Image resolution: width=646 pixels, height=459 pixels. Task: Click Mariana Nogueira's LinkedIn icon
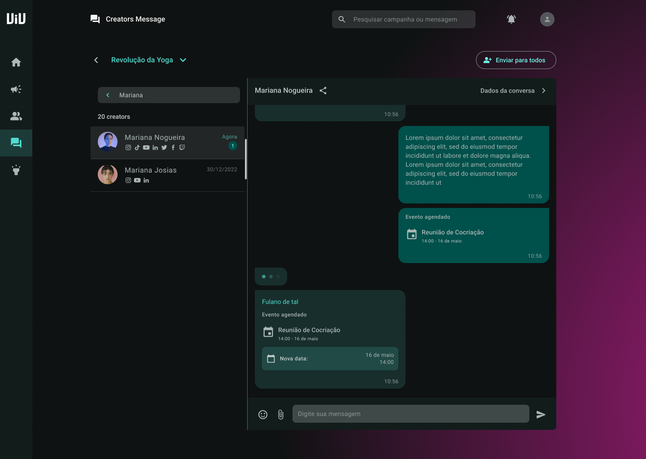coord(155,147)
